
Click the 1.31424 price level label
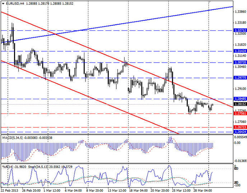239,51
